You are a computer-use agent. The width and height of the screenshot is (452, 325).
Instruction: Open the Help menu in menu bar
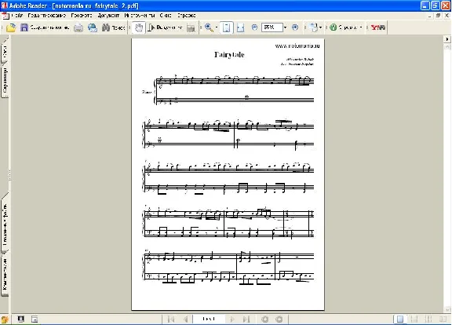pos(186,16)
